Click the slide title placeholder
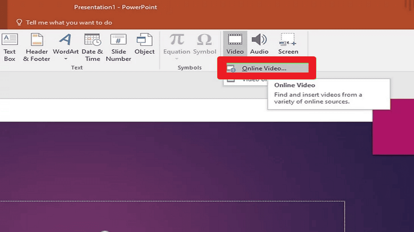Image resolution: width=414 pixels, height=232 pixels. [172, 216]
